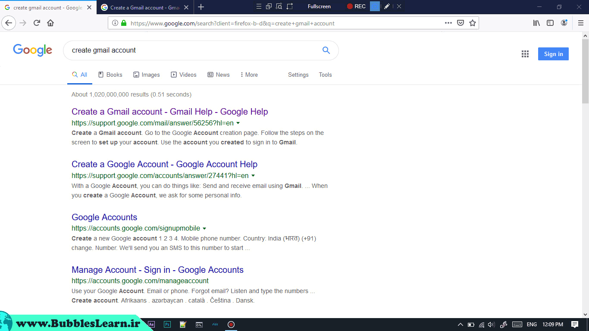Image resolution: width=589 pixels, height=331 pixels.
Task: Click the 12:09 PM taskbar clock
Action: (553, 325)
